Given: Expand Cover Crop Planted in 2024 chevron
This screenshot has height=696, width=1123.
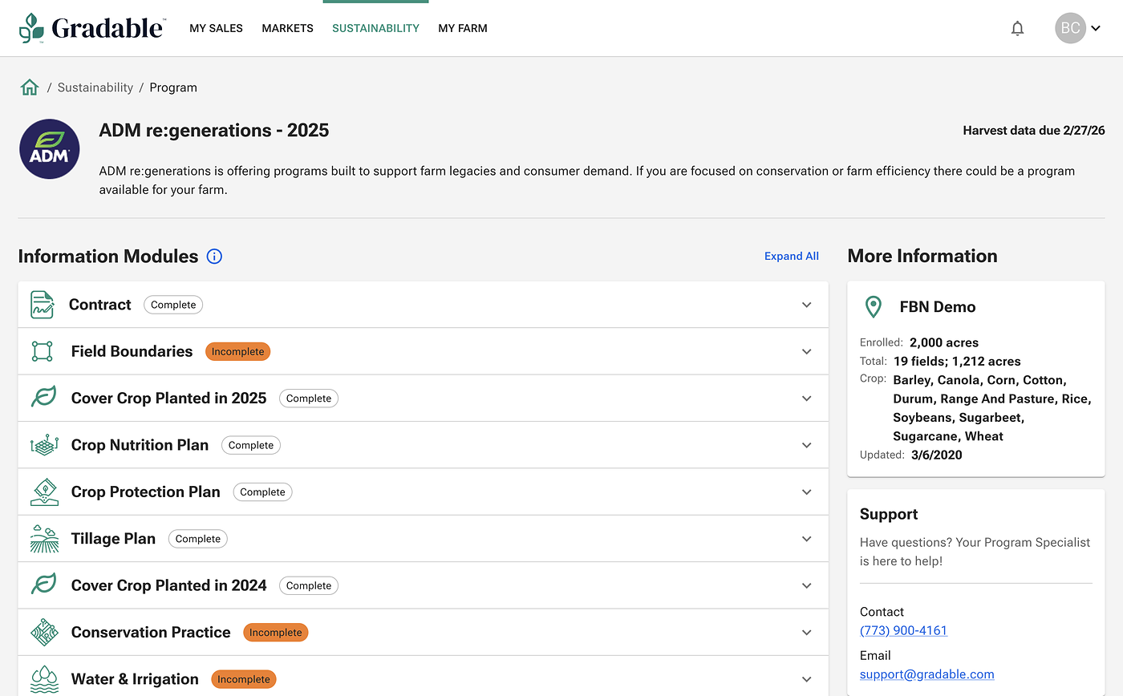Looking at the screenshot, I should coord(807,585).
